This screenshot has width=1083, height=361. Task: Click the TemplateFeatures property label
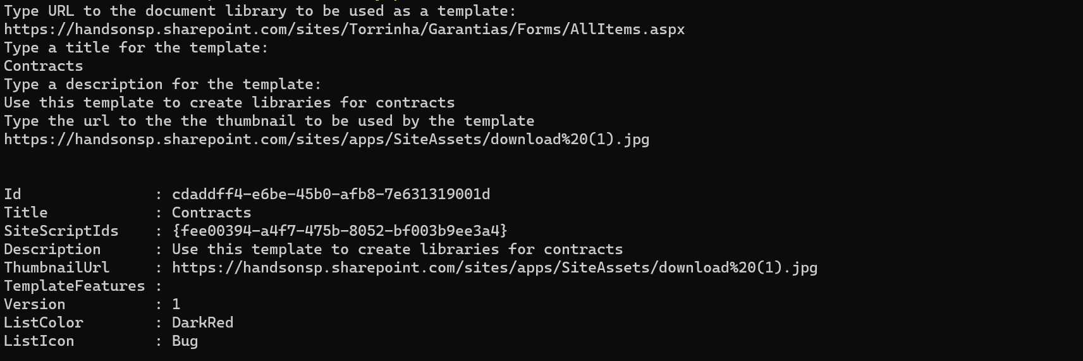75,286
